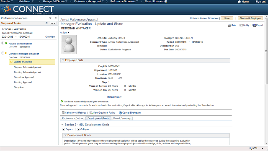
Task: Open Steps and Tasks gear dropdown
Action: pos(53,23)
